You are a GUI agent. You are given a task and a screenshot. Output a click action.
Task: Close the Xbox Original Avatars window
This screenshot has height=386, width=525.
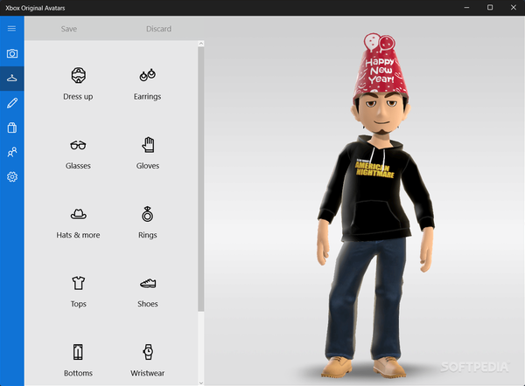[514, 7]
